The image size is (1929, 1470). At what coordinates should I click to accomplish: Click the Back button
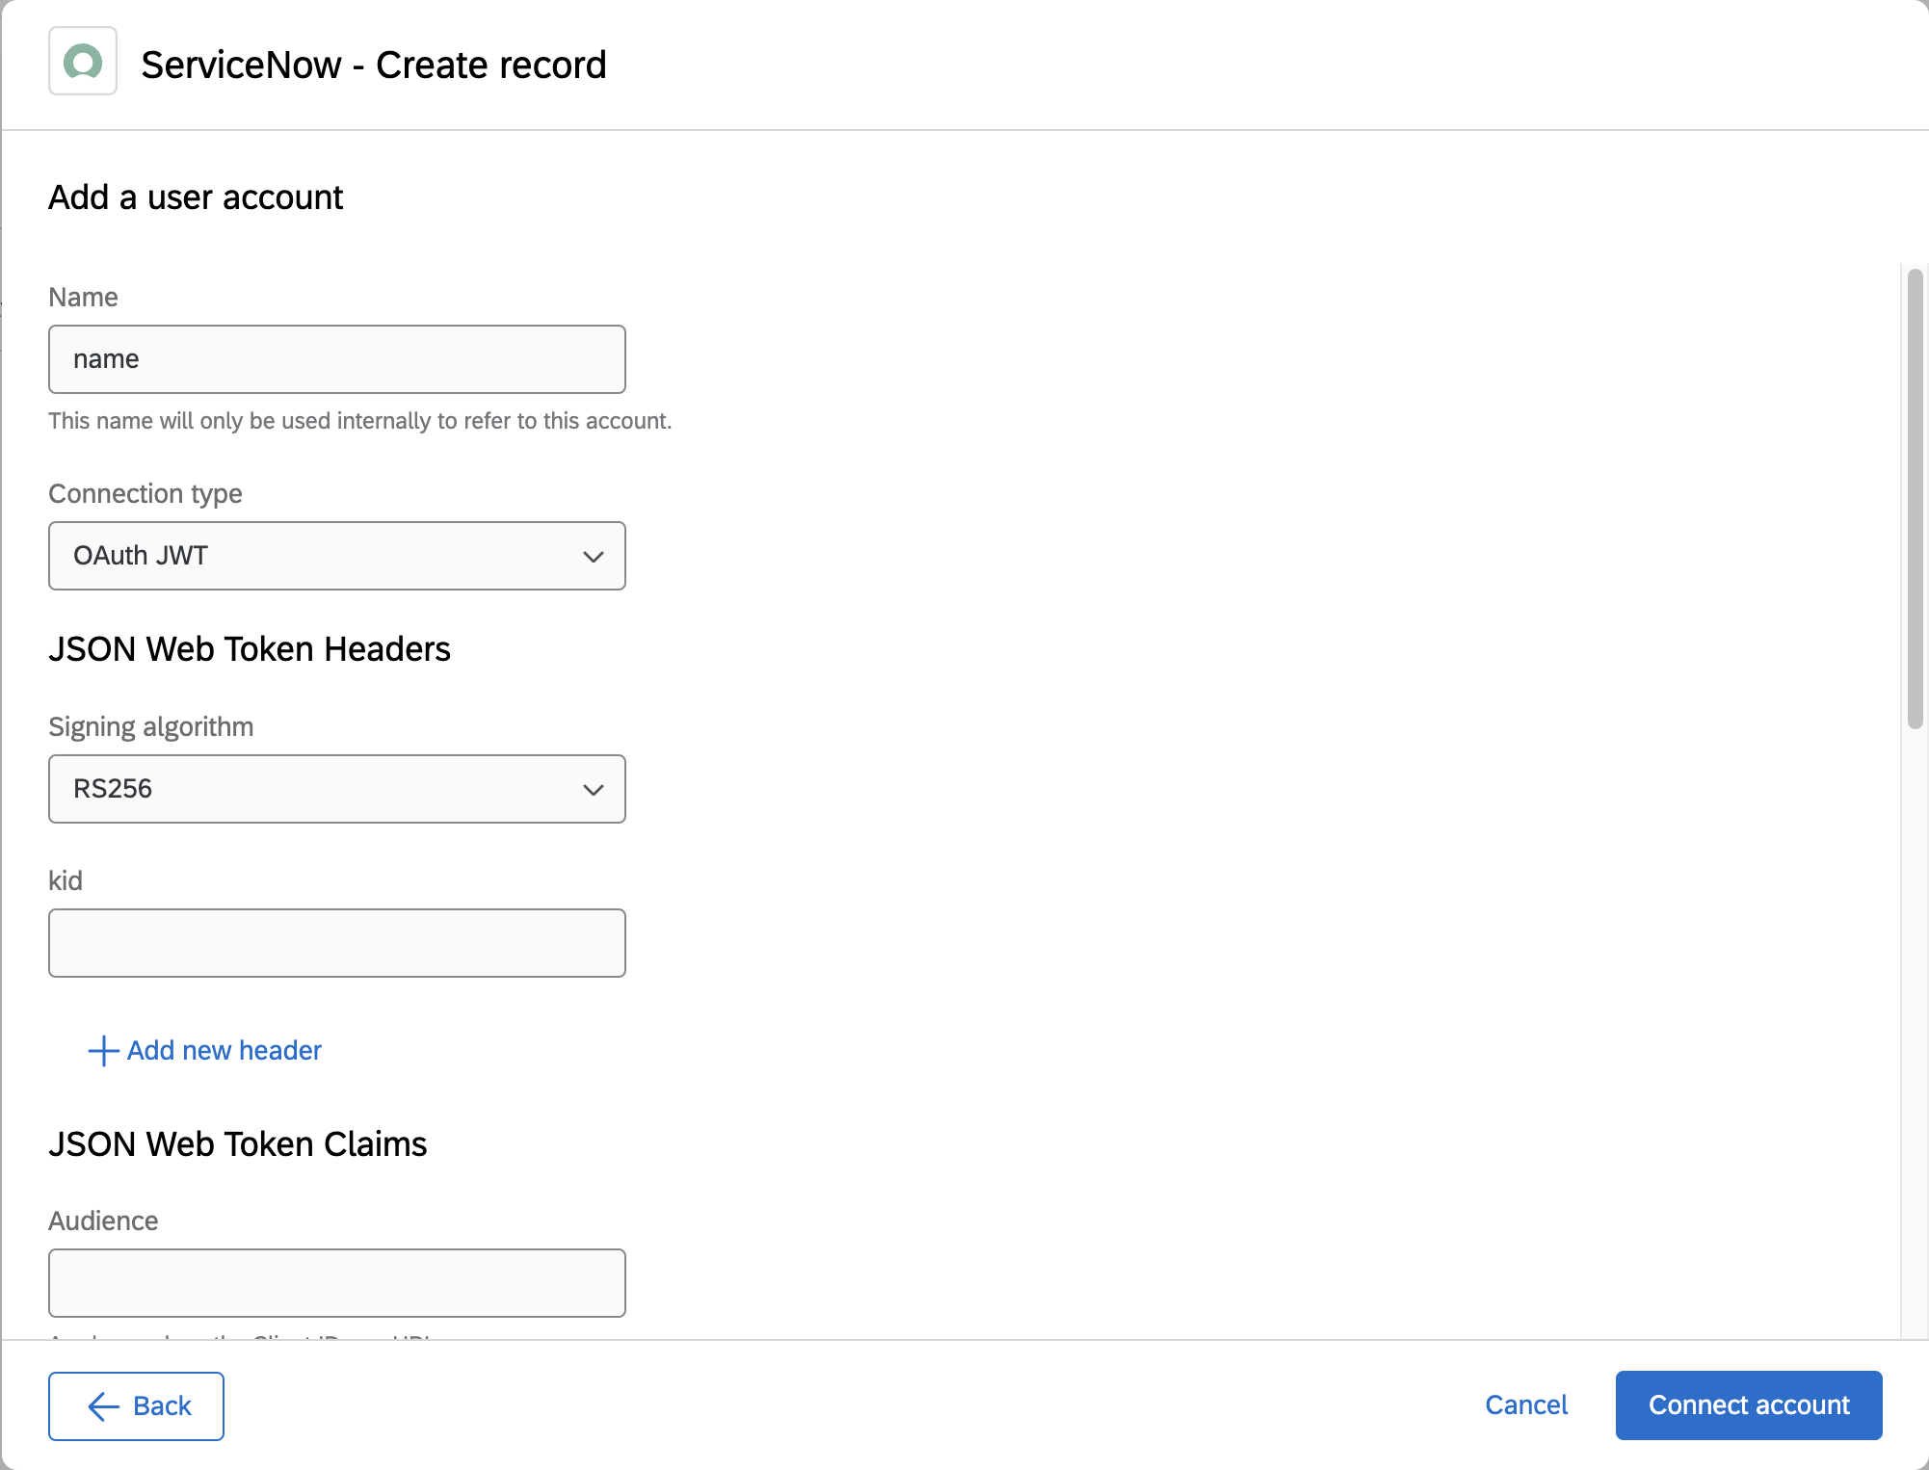[137, 1406]
